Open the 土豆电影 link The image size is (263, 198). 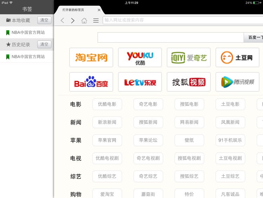point(230,104)
